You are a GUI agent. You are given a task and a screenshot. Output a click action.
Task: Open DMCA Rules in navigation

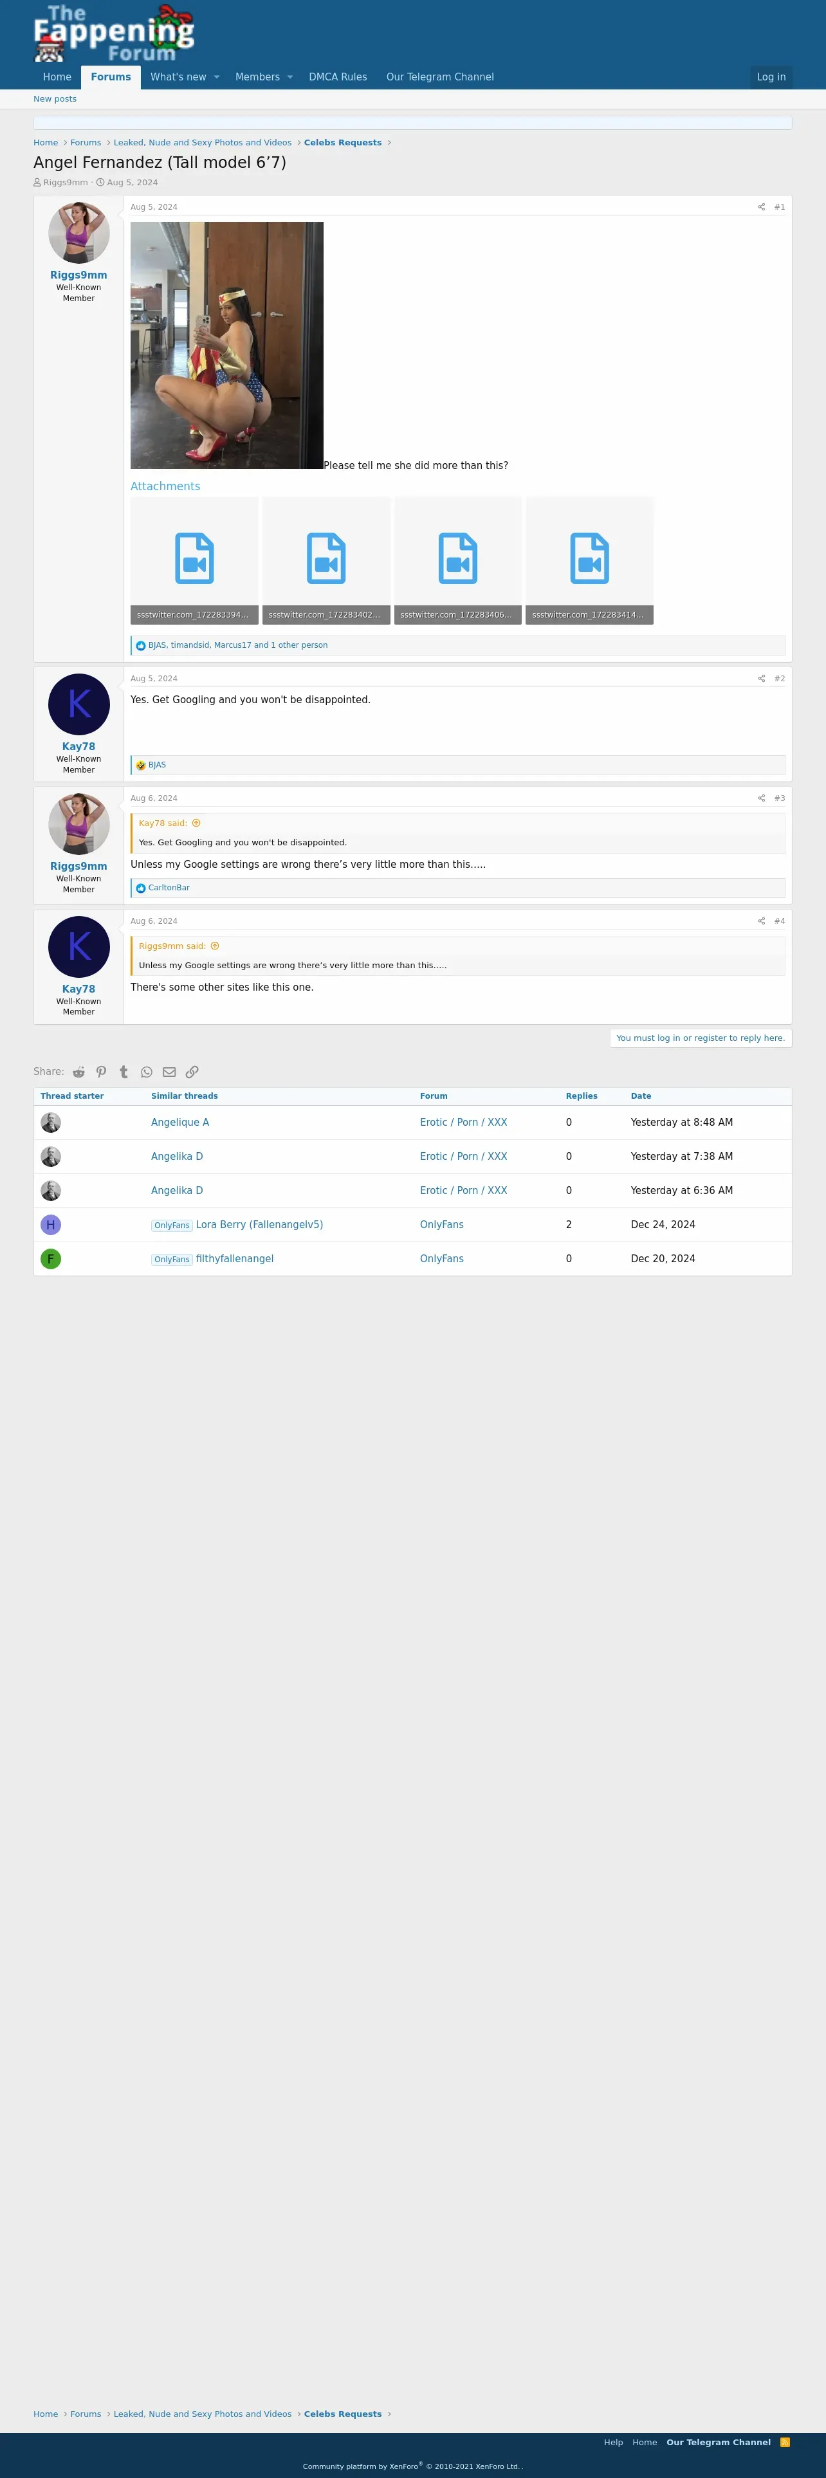[338, 77]
